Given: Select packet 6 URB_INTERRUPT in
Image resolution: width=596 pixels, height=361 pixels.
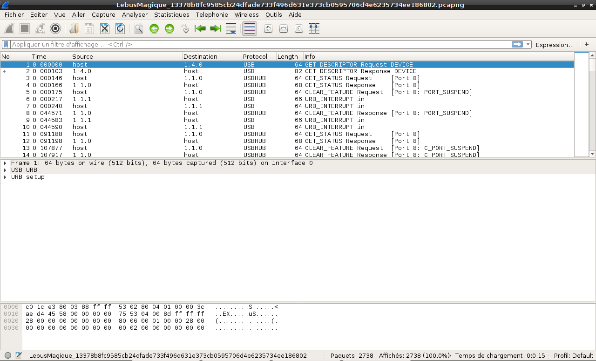Looking at the screenshot, I should point(287,99).
